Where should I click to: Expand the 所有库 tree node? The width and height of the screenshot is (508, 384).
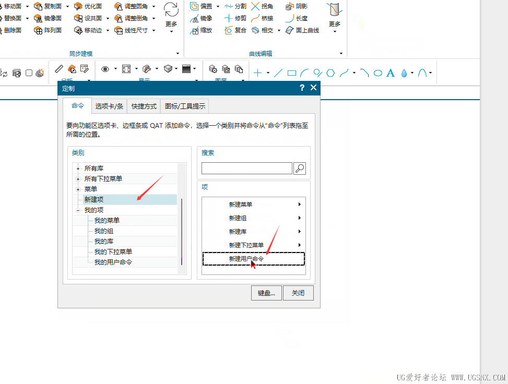click(78, 169)
